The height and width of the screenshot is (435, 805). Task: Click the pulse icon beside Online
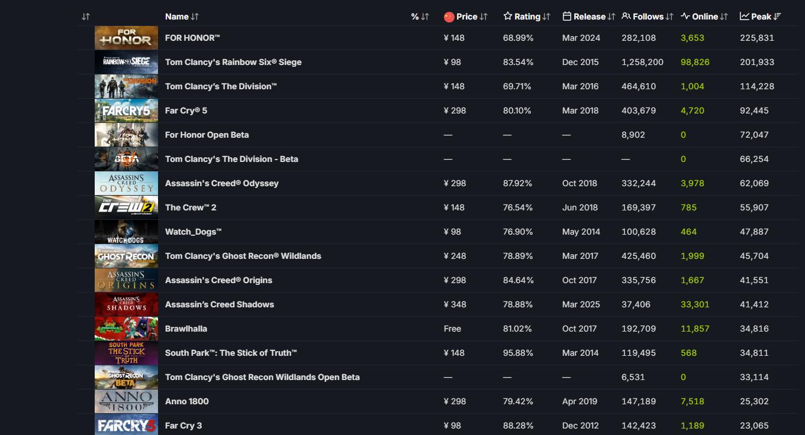coord(685,17)
